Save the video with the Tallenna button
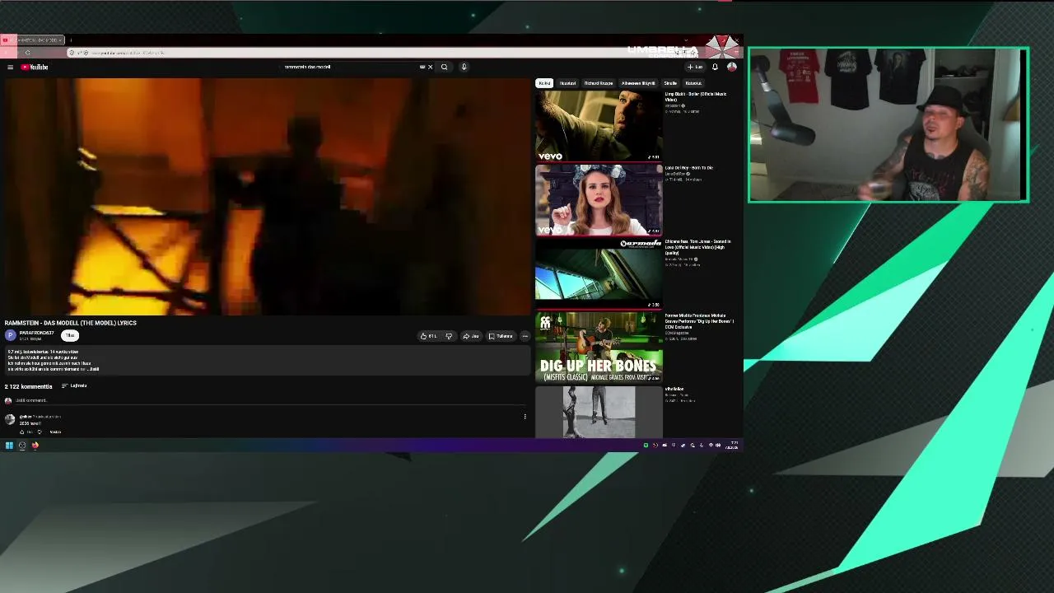The width and height of the screenshot is (1054, 593). [x=501, y=336]
